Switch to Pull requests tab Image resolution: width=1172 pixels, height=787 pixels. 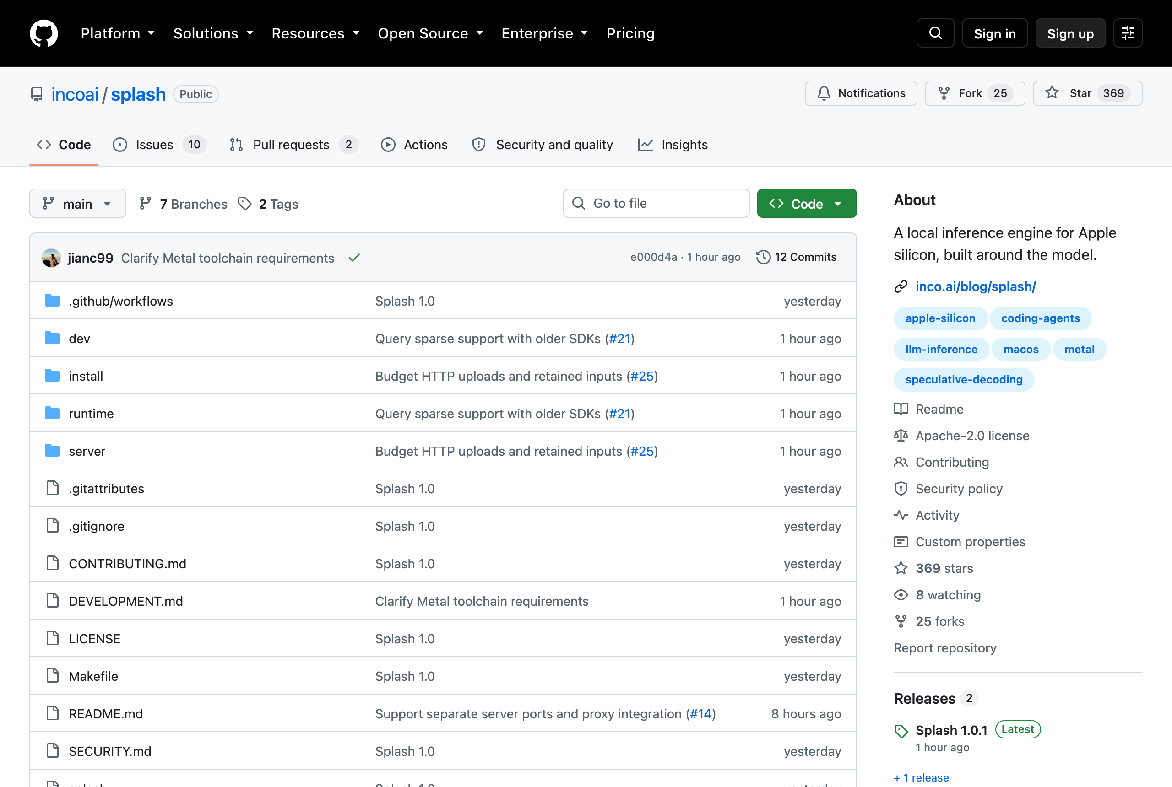pyautogui.click(x=293, y=145)
